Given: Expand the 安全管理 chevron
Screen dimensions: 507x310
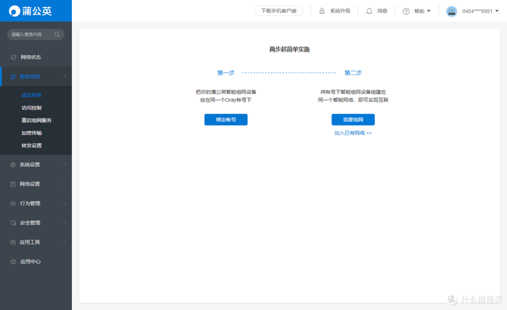Looking at the screenshot, I should 65,223.
